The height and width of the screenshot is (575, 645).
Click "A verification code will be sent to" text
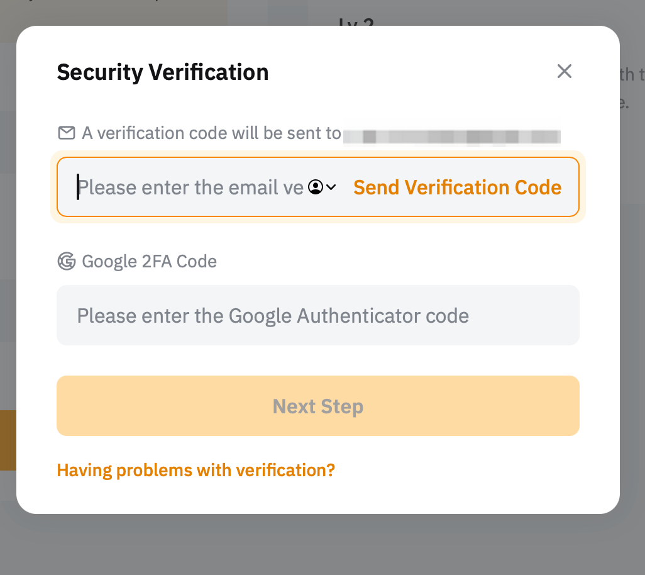211,133
